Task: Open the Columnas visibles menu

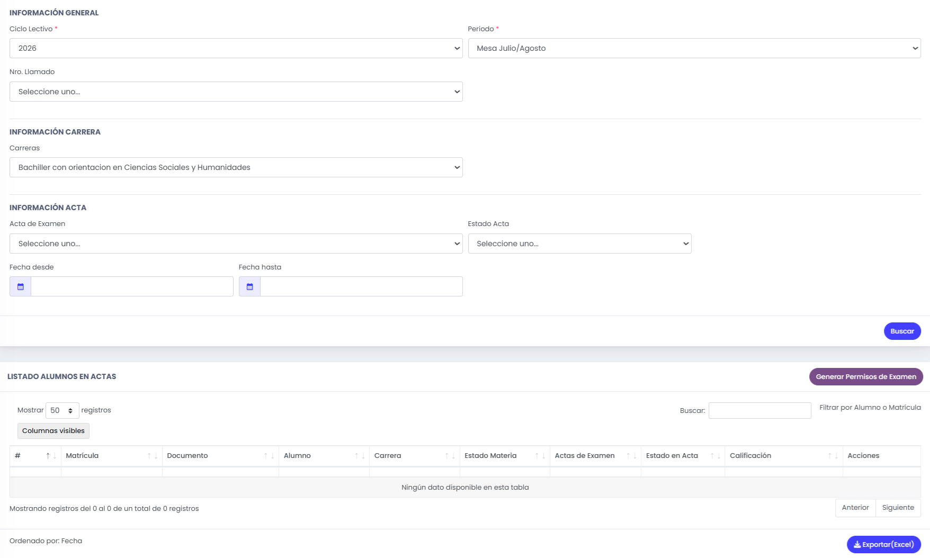Action: 53,431
